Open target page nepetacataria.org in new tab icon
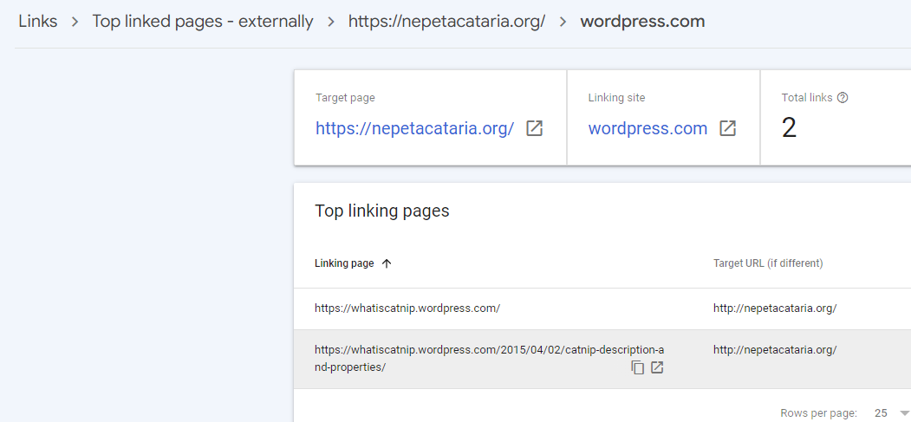The image size is (911, 422). (535, 128)
